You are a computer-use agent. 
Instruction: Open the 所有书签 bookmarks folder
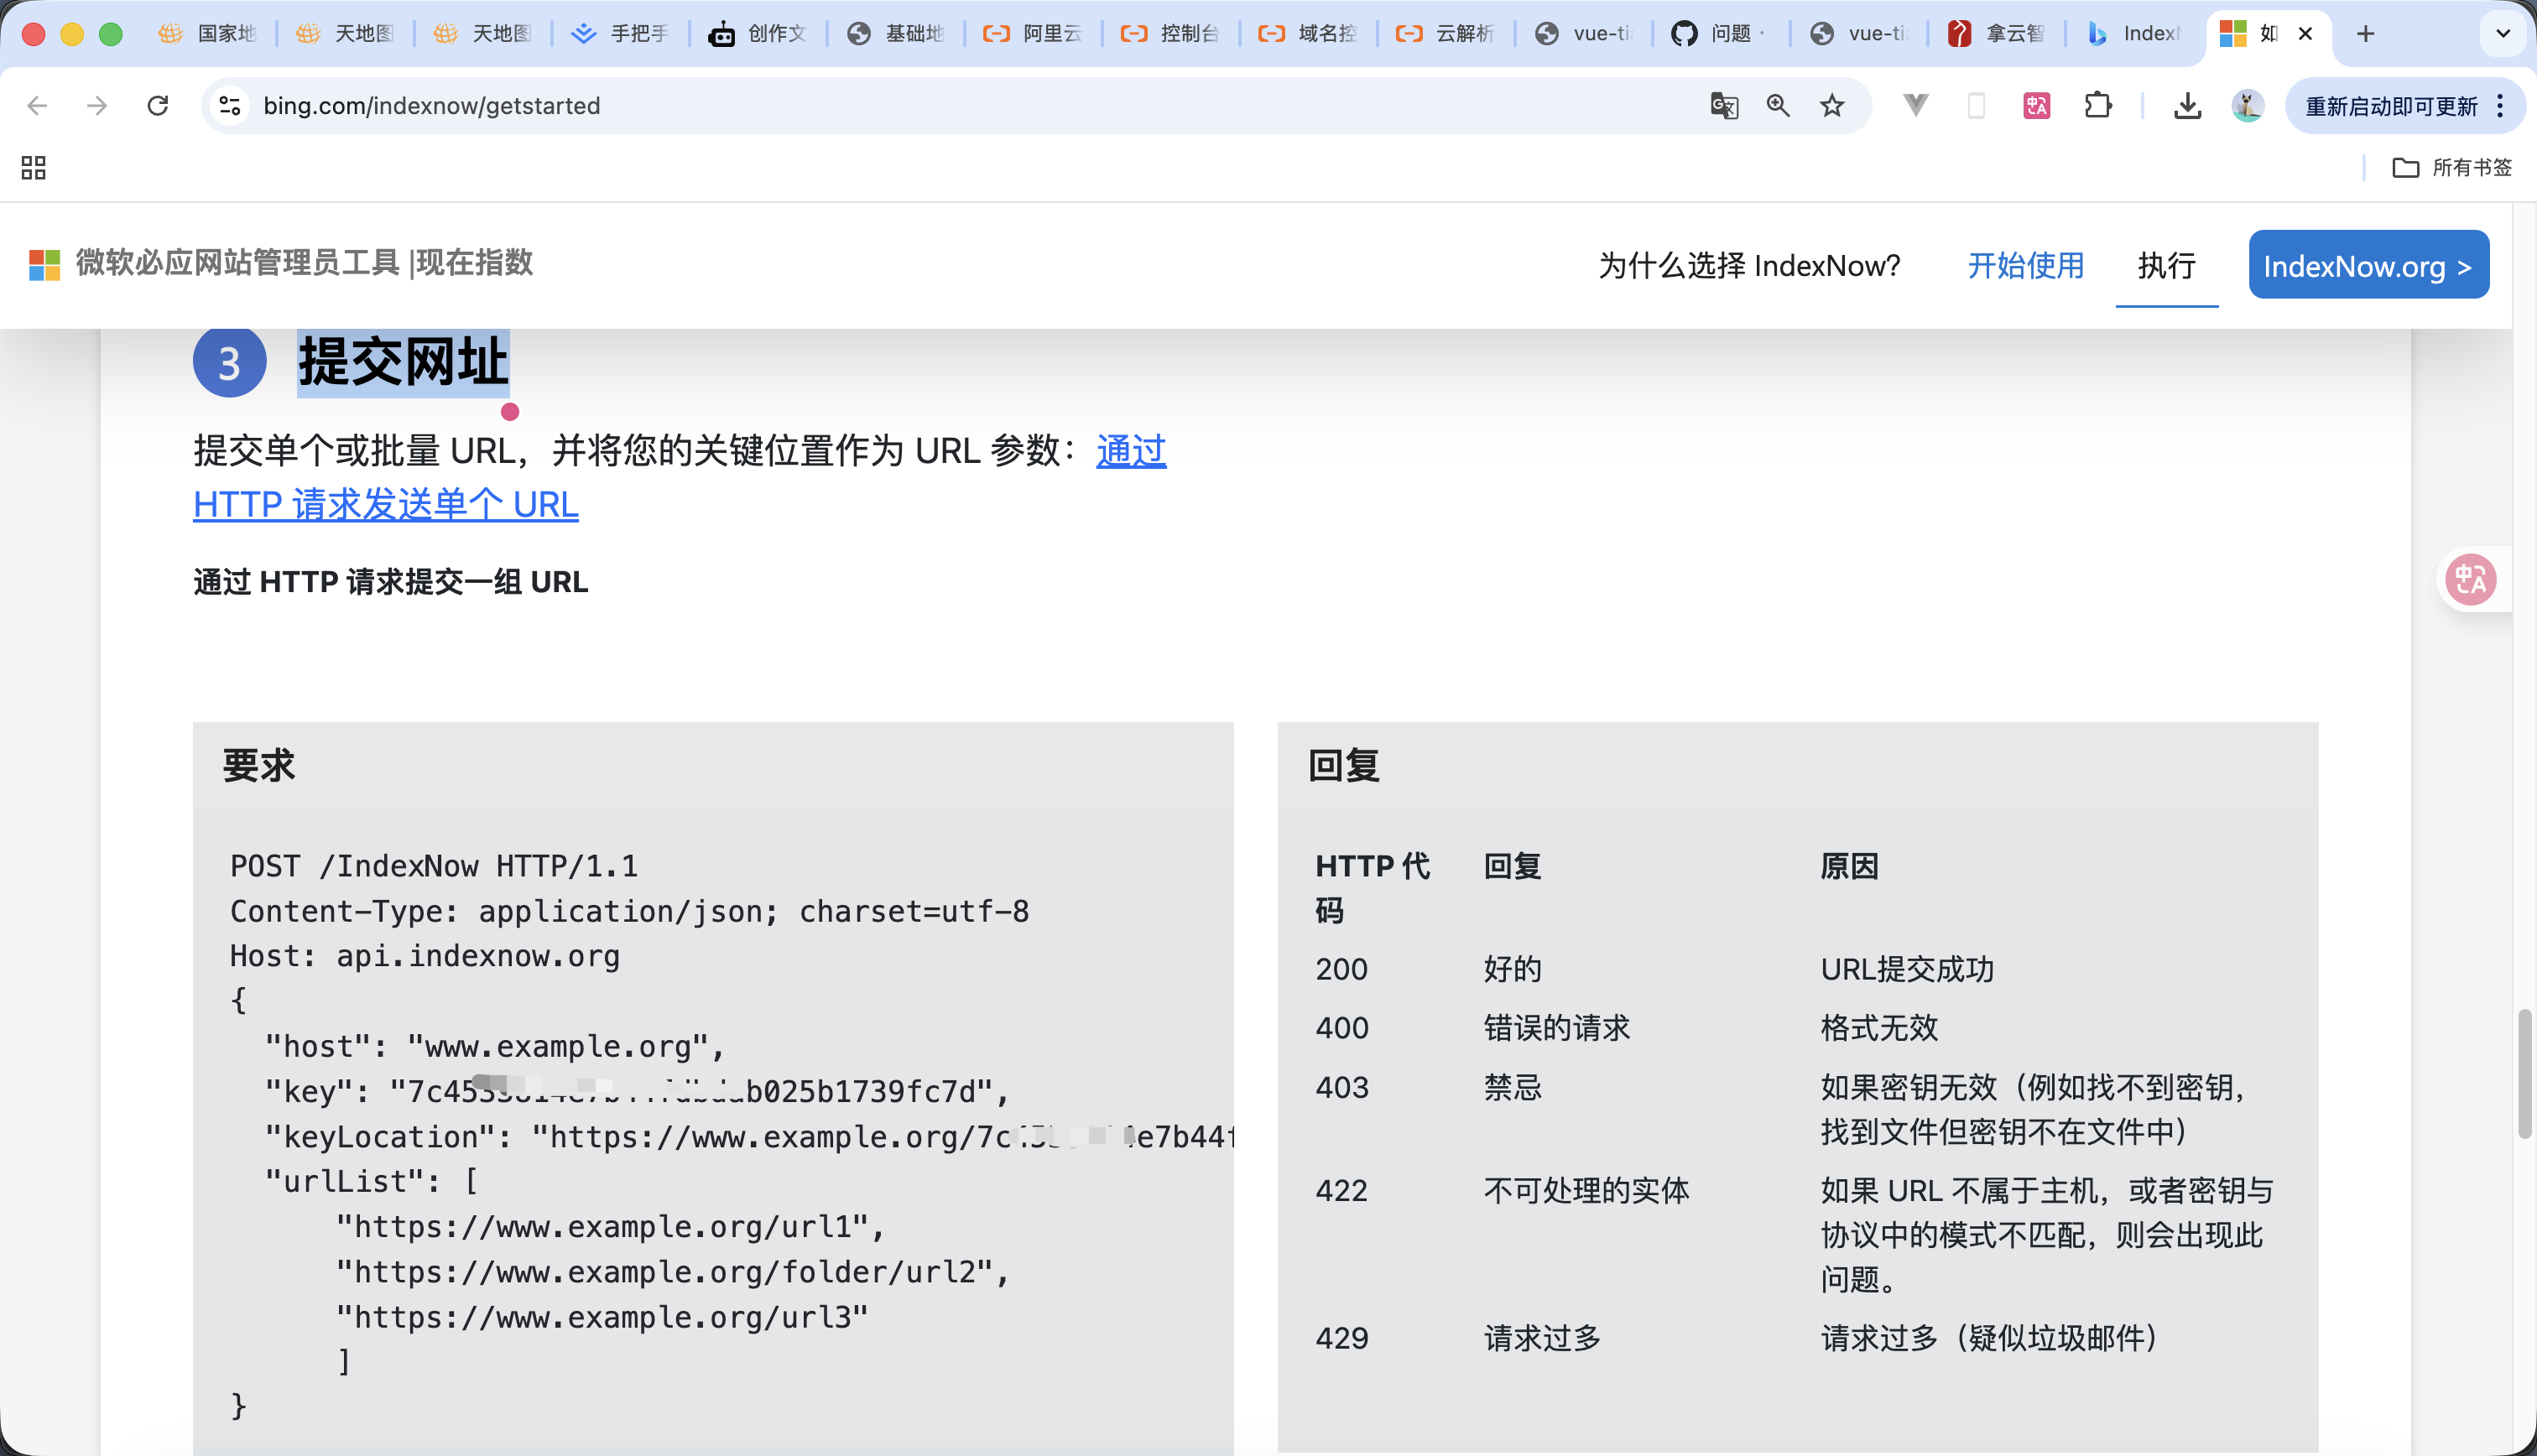click(x=2451, y=167)
